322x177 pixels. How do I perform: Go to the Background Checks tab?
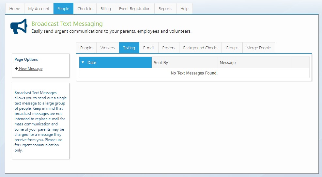click(x=200, y=48)
